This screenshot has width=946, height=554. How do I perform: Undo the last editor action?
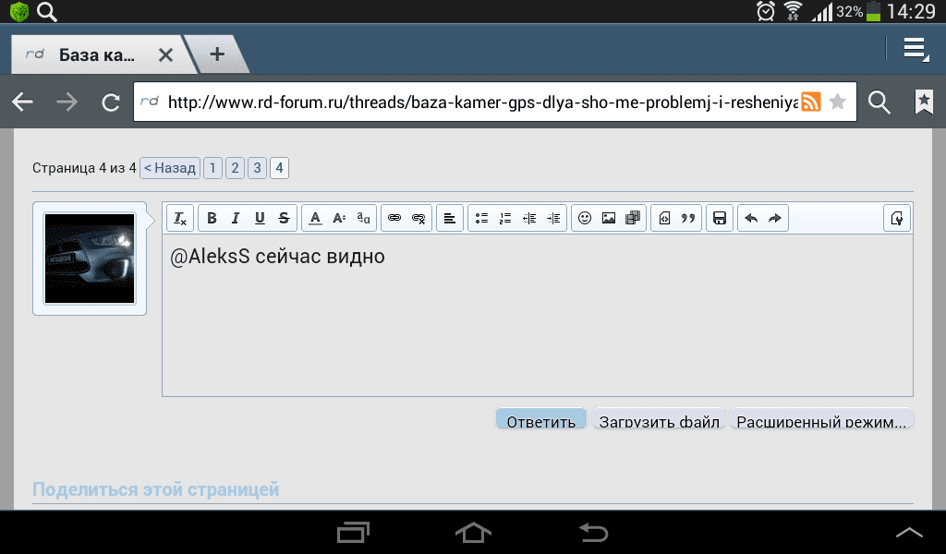point(751,219)
